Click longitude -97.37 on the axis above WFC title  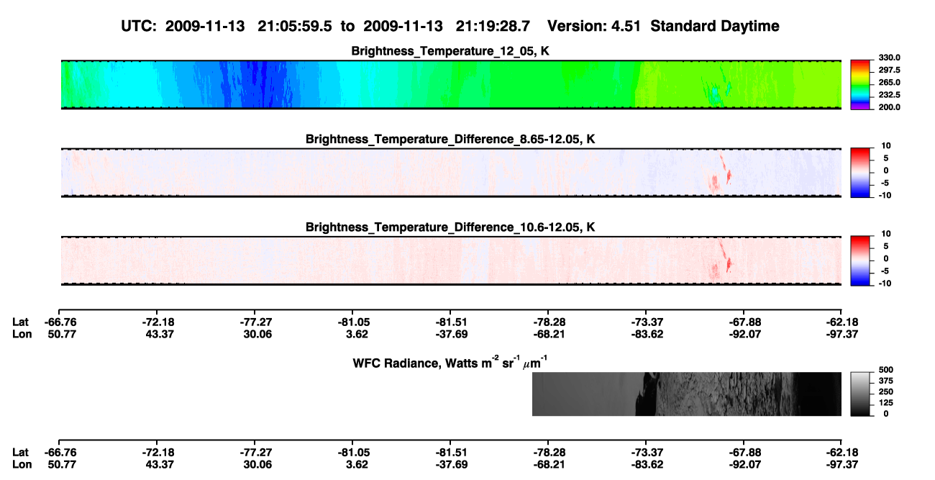tap(841, 333)
